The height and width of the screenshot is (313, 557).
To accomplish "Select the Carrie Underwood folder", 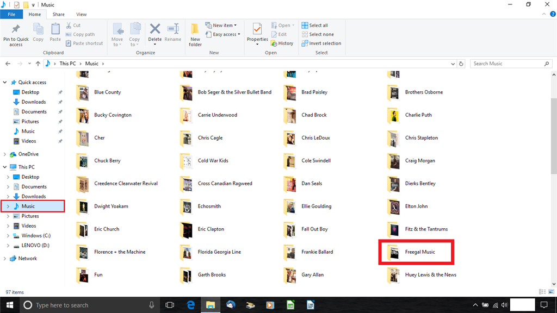I will tap(209, 115).
